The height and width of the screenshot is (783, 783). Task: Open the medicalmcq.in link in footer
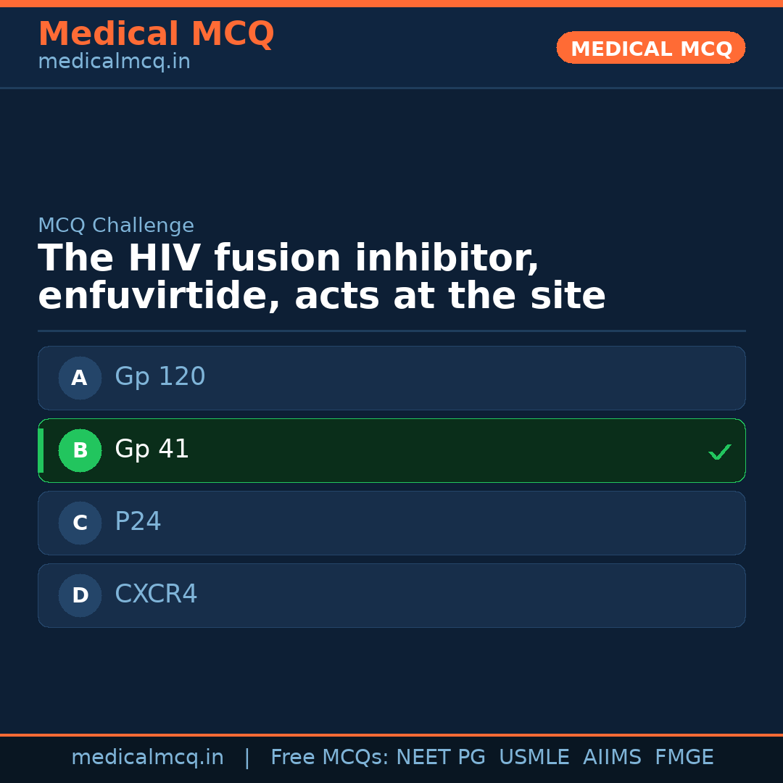click(x=147, y=758)
